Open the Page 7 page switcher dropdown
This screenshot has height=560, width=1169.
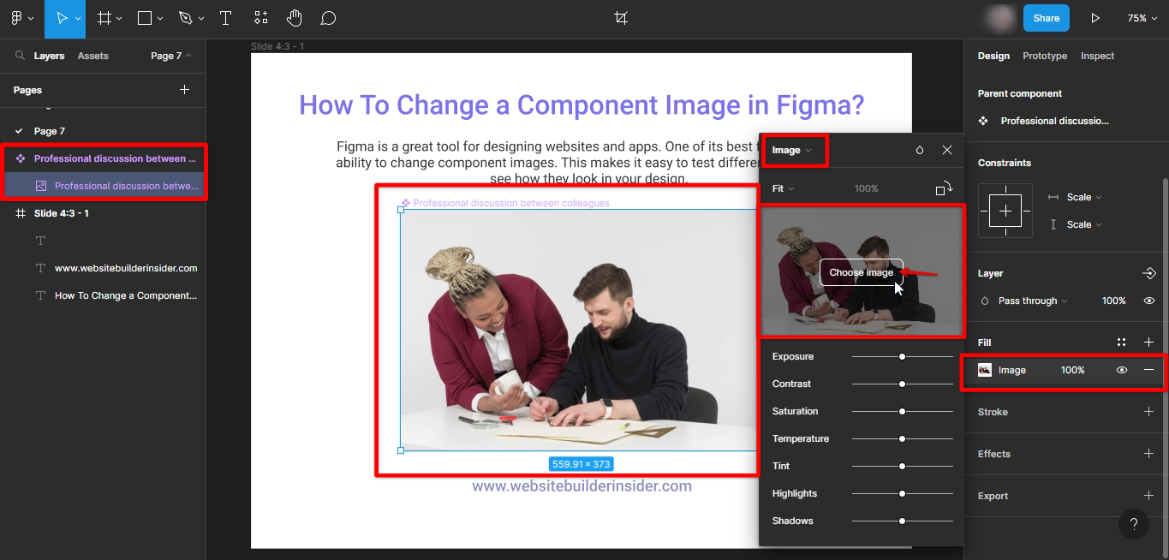tap(171, 56)
